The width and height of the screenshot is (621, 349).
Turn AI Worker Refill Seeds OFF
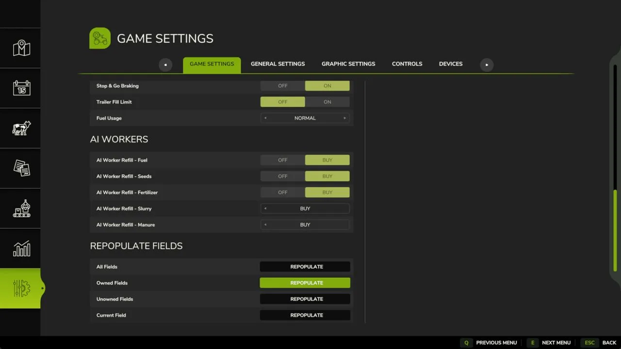283,176
